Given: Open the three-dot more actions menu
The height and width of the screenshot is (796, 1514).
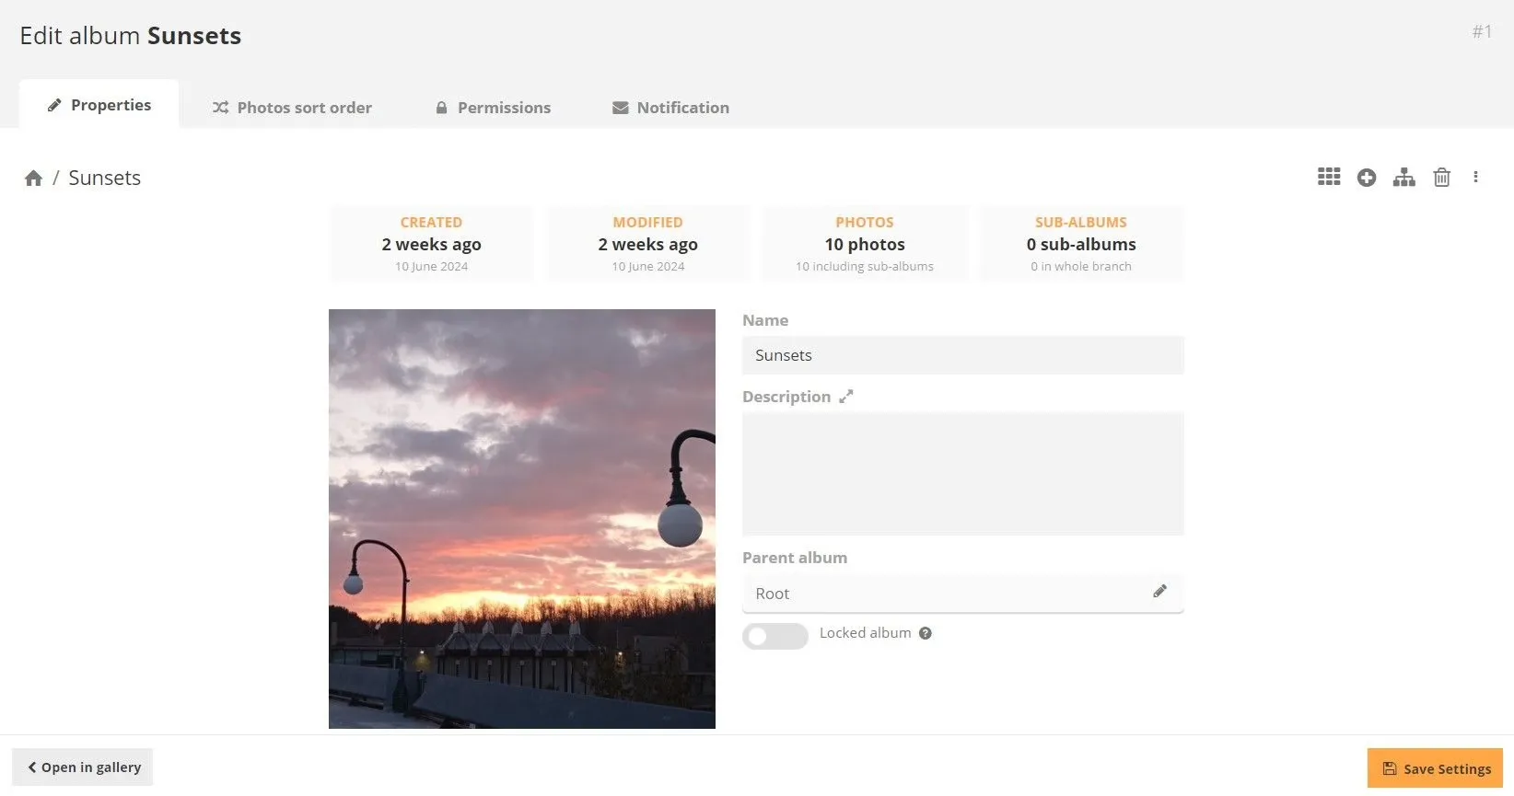Looking at the screenshot, I should 1475,178.
